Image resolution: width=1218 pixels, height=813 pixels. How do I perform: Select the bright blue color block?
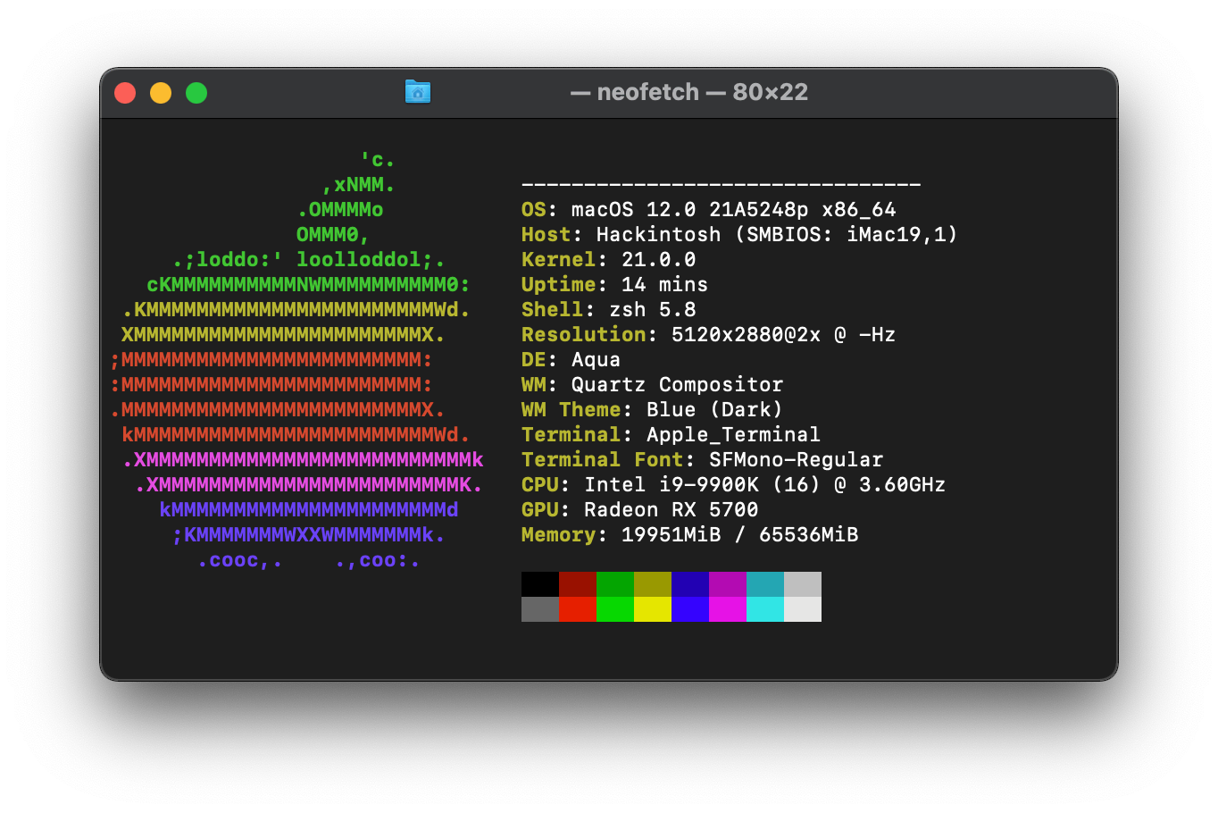pos(690,609)
